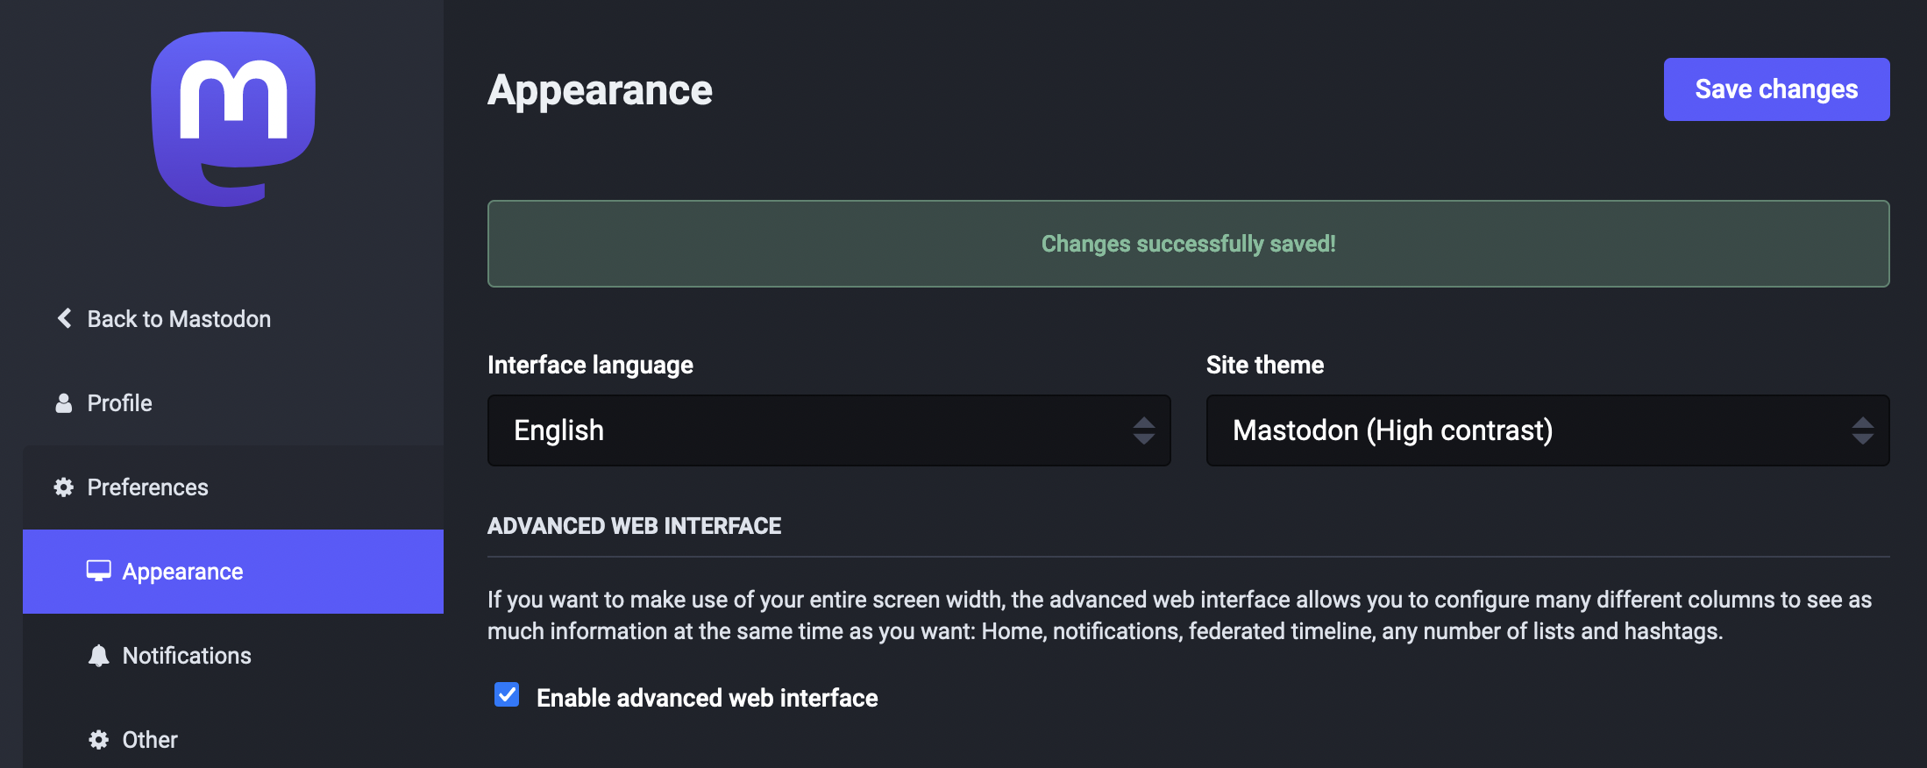Click the Mastodon logo
Image resolution: width=1927 pixels, height=768 pixels.
[233, 119]
